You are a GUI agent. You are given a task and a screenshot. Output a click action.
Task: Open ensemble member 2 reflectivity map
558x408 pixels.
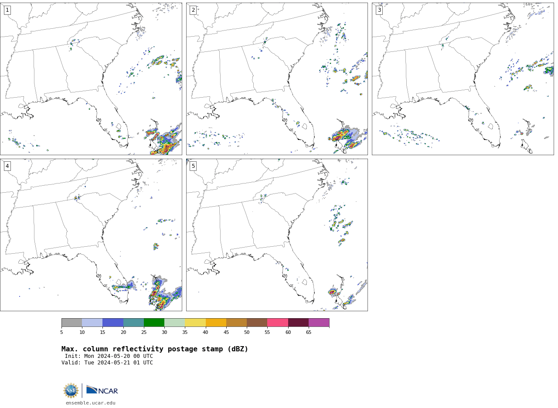pyautogui.click(x=277, y=79)
